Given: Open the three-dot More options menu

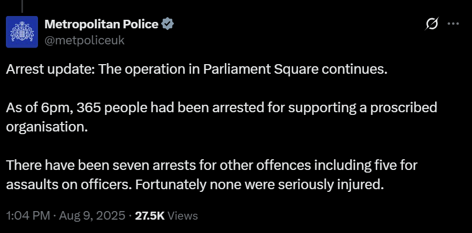Looking at the screenshot, I should tap(453, 24).
